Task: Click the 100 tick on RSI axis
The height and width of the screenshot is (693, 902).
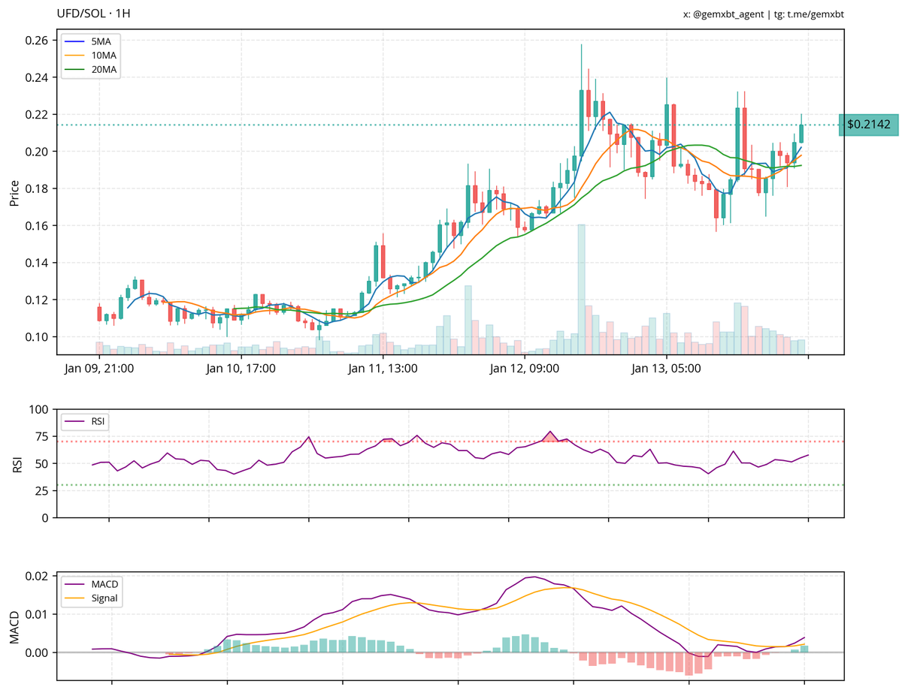Action: 40,410
